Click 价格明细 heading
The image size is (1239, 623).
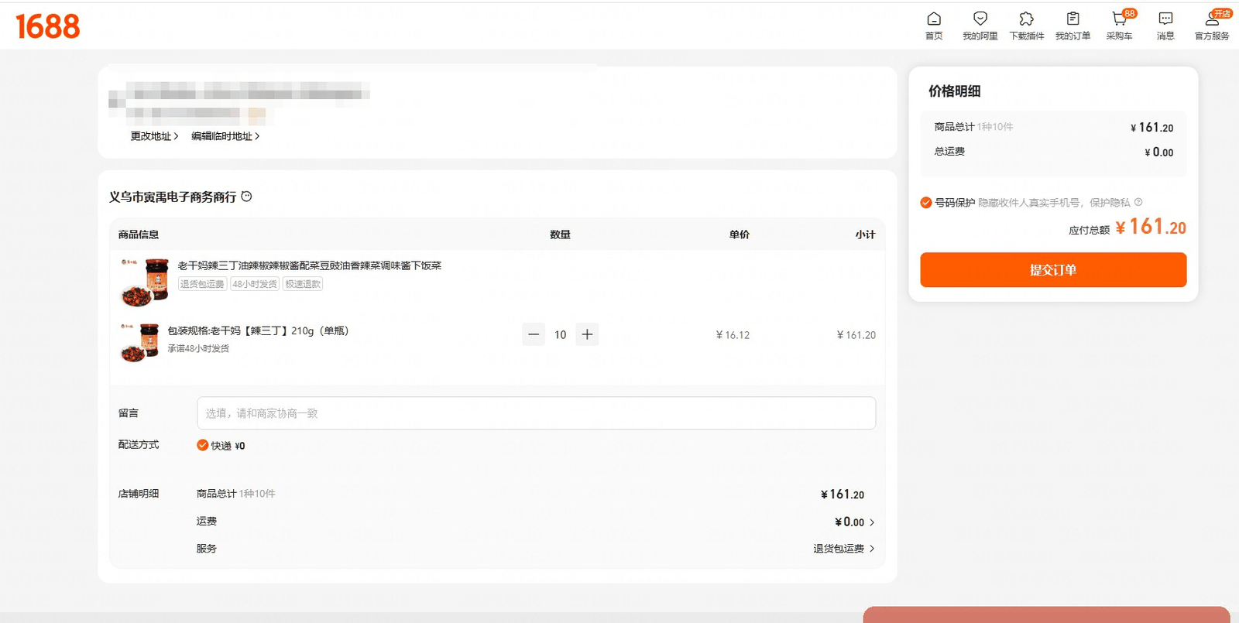(x=954, y=91)
